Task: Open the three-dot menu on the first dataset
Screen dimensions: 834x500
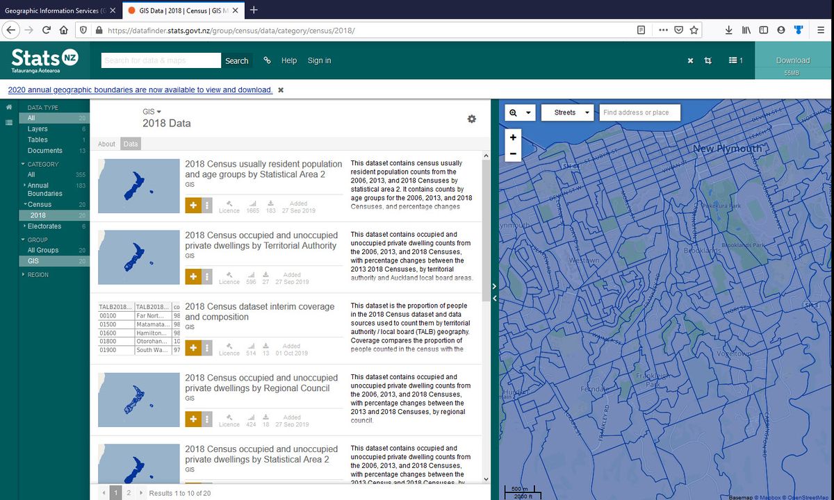Action: point(206,205)
